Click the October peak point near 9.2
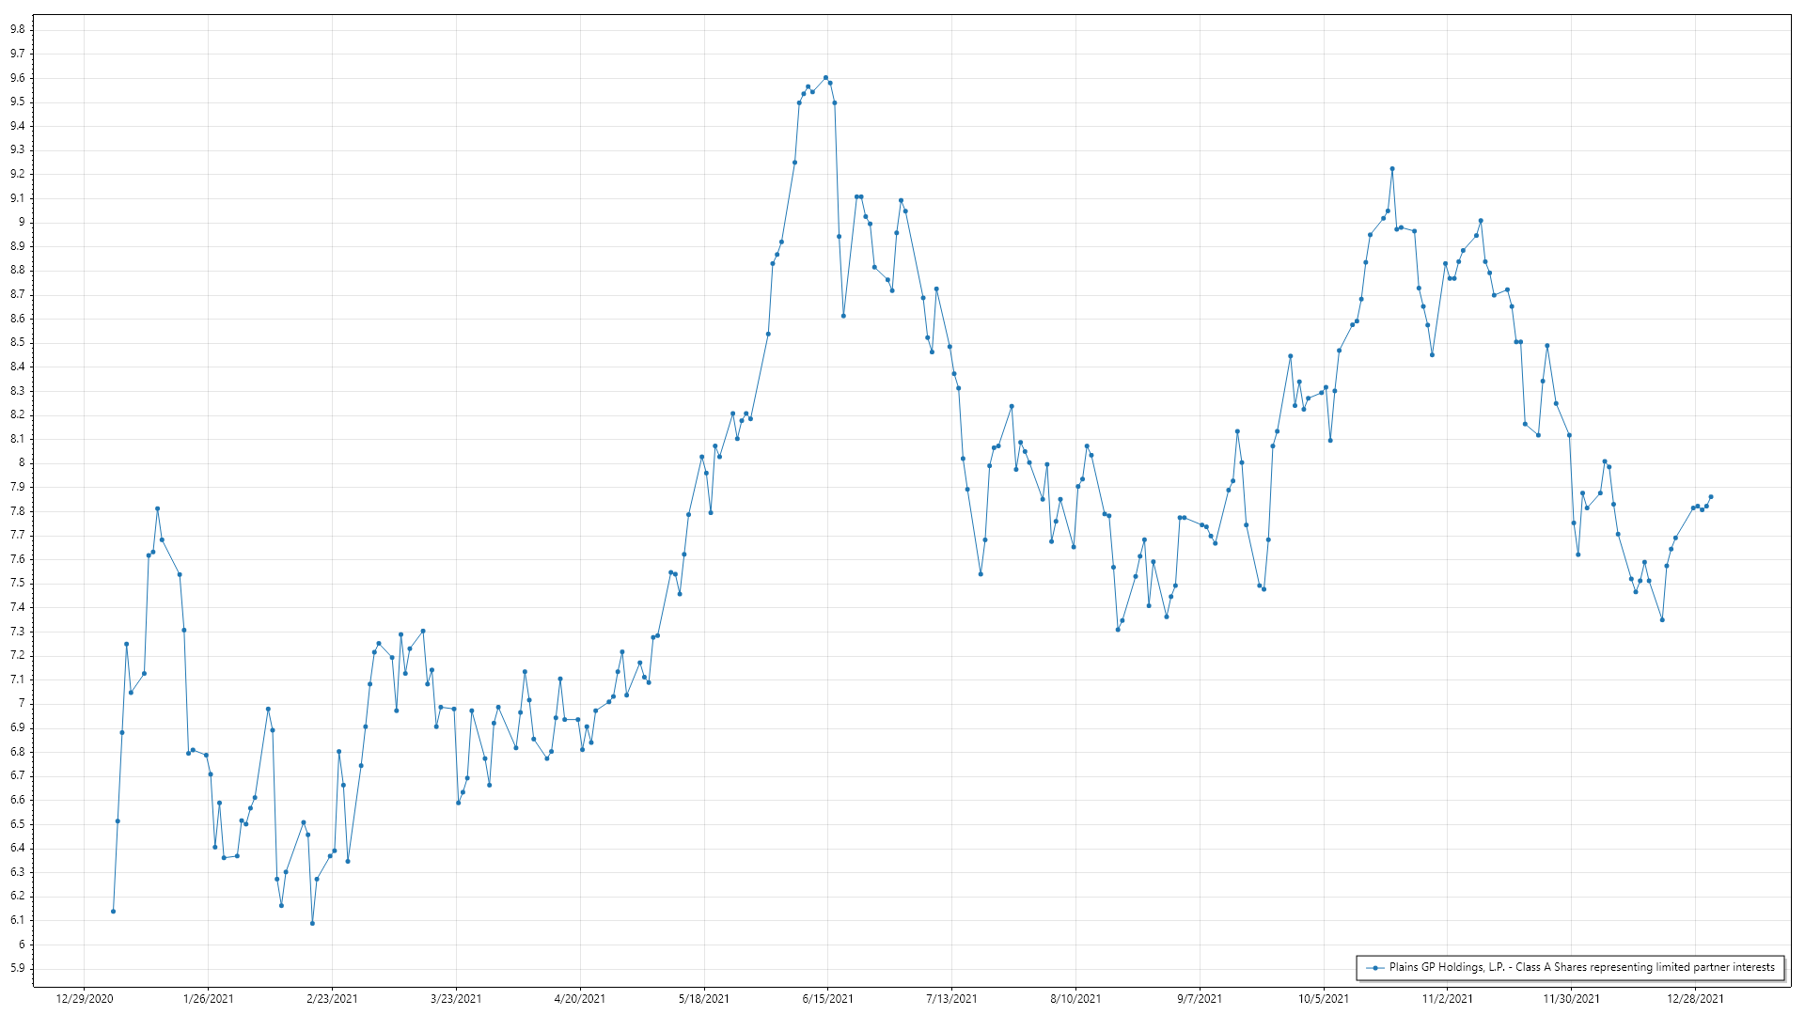 1392,169
